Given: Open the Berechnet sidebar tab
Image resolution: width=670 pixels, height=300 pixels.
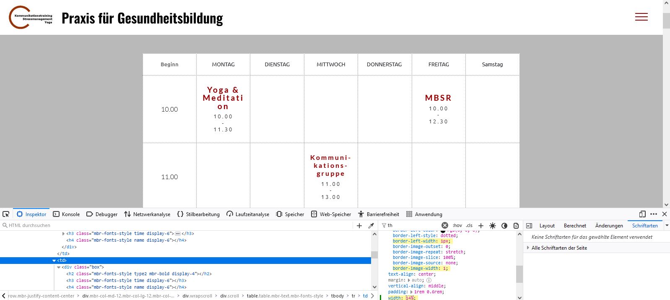Looking at the screenshot, I should tap(575, 225).
